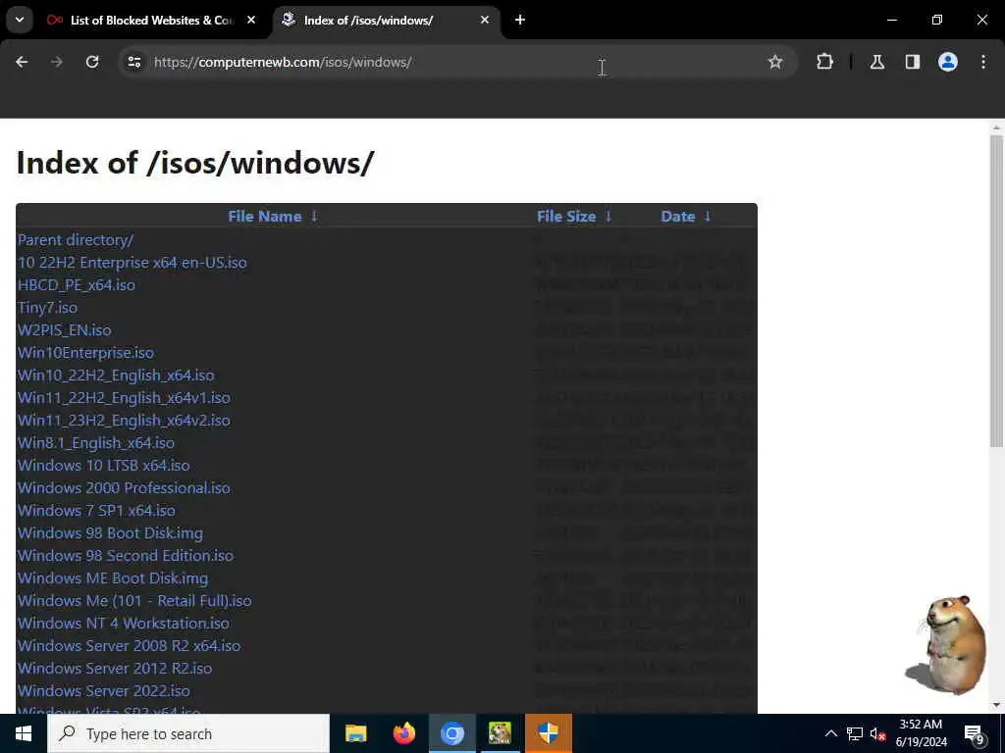Click Windows Server 2022.iso
This screenshot has height=753, width=1005.
click(x=104, y=691)
